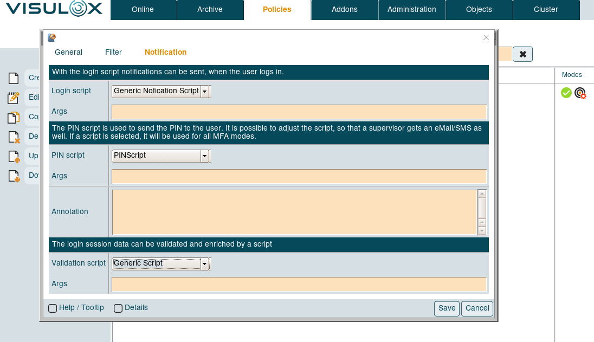Click the green checkmark mode icon
Viewport: 594px width, 342px height.
566,93
